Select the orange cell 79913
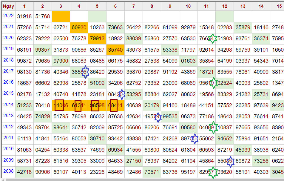Screen dimensions: 284x181 point(97,39)
